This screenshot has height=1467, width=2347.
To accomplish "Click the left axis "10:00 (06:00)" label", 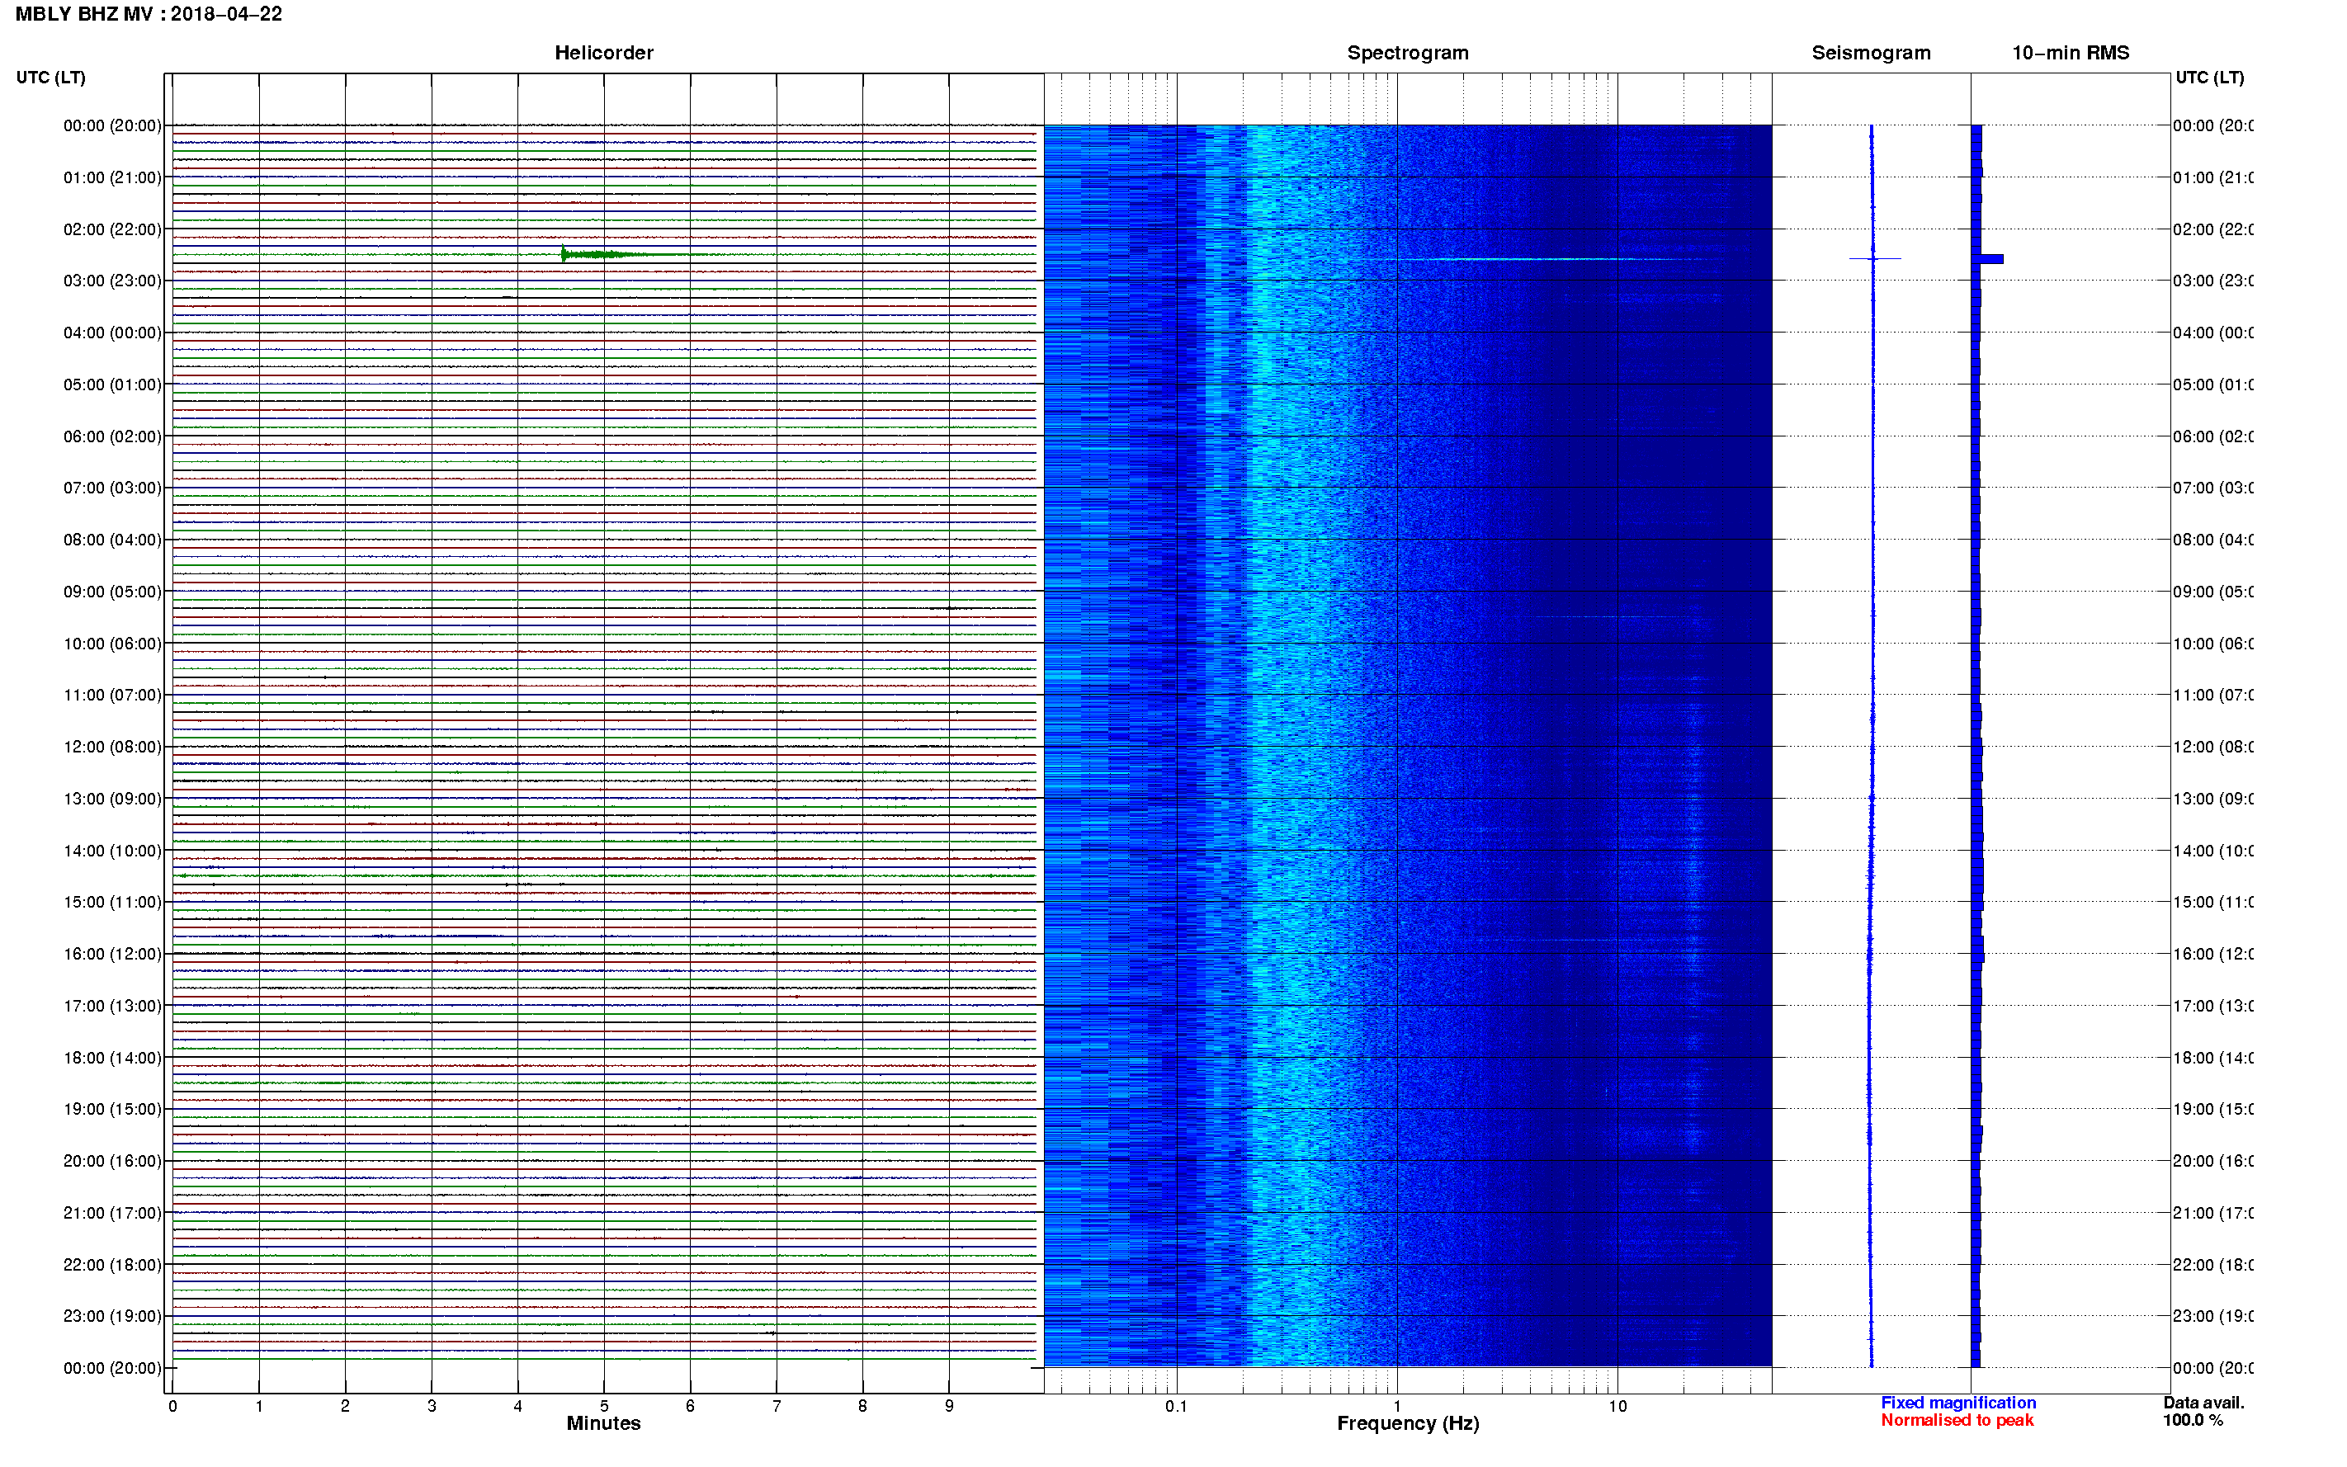I will (112, 644).
